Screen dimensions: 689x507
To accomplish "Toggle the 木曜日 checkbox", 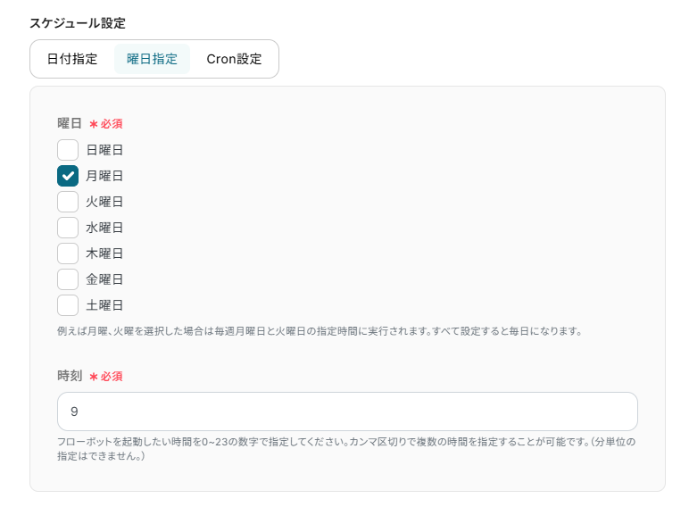I will tap(68, 253).
